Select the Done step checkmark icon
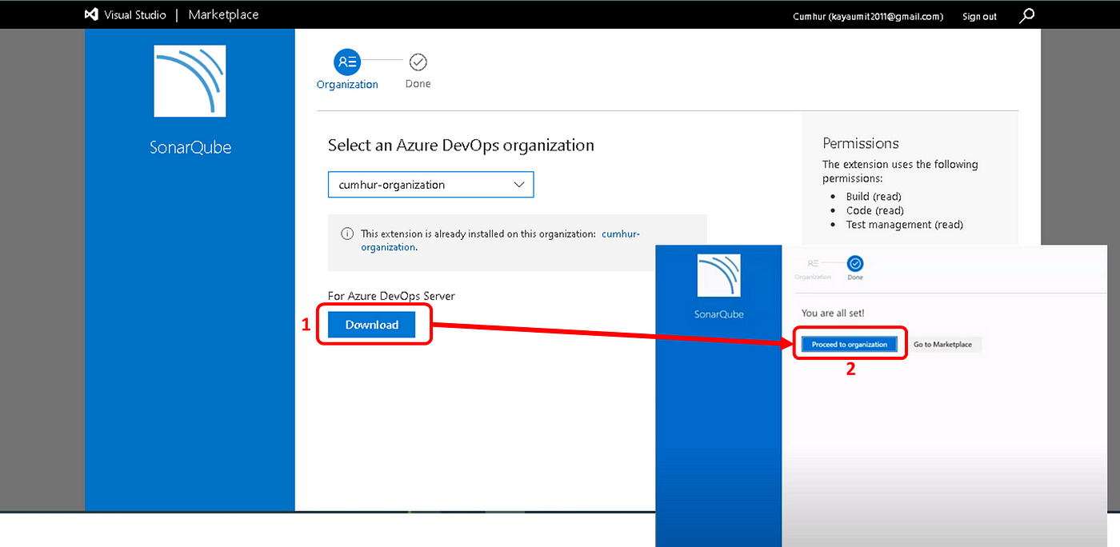The image size is (1120, 547). click(x=418, y=62)
